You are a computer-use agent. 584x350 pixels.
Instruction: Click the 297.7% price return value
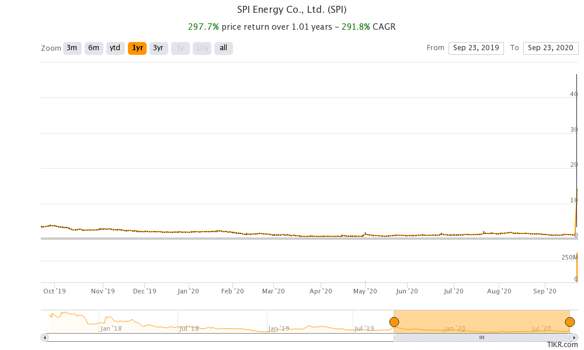(203, 27)
